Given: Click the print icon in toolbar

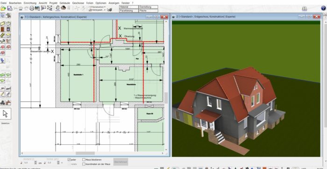Looking at the screenshot, I should [x=32, y=8].
